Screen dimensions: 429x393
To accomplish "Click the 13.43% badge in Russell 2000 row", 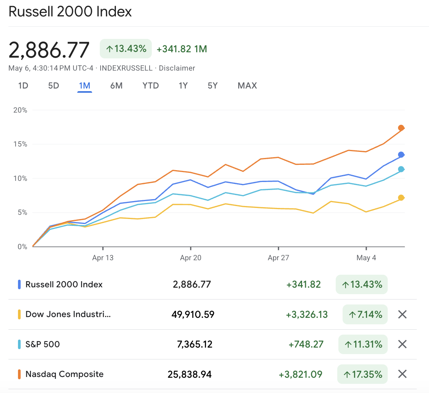I will coord(362,284).
